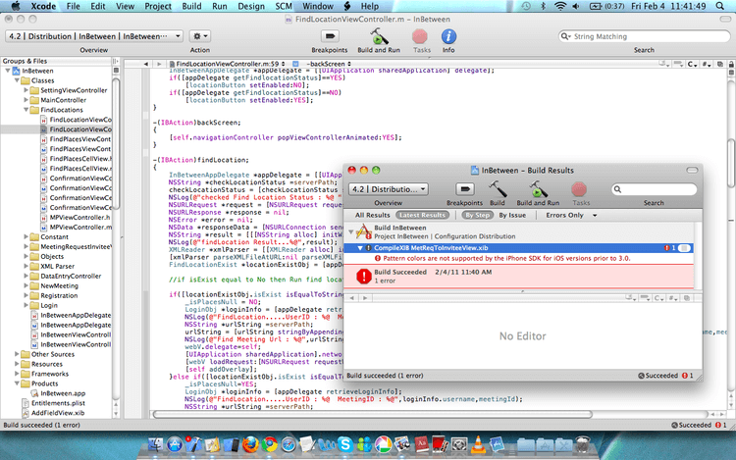
Task: Select Entitlements.plist in Groups & Files
Action: 58,403
